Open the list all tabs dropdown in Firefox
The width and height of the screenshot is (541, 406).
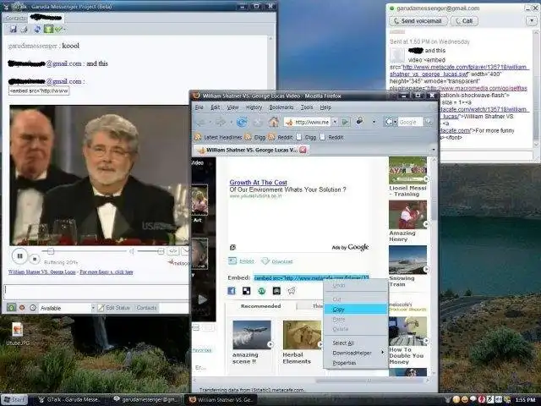pyautogui.click(x=434, y=150)
